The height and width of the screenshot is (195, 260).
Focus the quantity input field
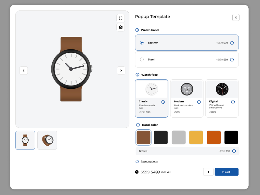coord(208,172)
